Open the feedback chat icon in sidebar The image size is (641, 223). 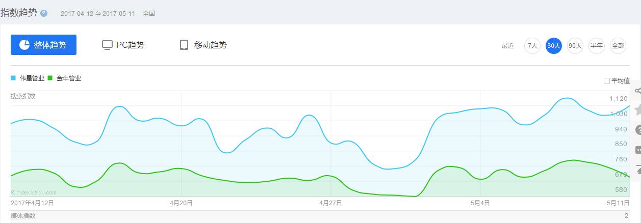coord(637,150)
